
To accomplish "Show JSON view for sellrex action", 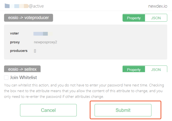I will (x=156, y=69).
